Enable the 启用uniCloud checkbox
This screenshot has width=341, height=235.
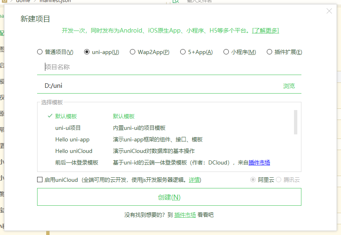coord(40,180)
